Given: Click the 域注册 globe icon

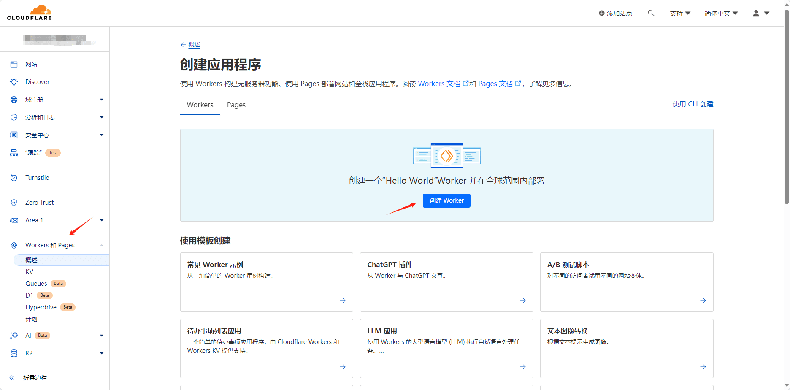Looking at the screenshot, I should 14,100.
